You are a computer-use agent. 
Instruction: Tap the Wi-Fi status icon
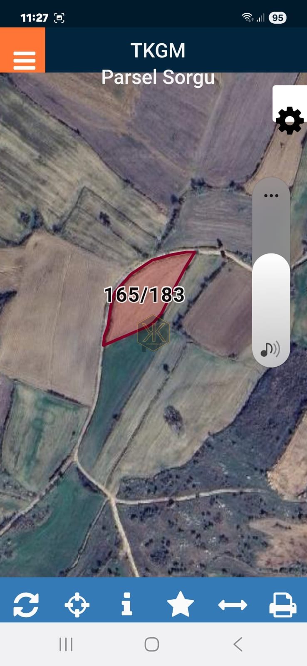pos(247,17)
